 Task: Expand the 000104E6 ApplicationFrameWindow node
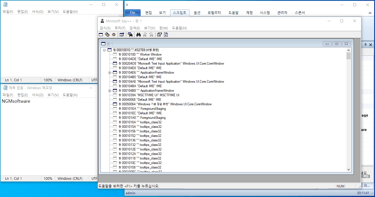110,73
